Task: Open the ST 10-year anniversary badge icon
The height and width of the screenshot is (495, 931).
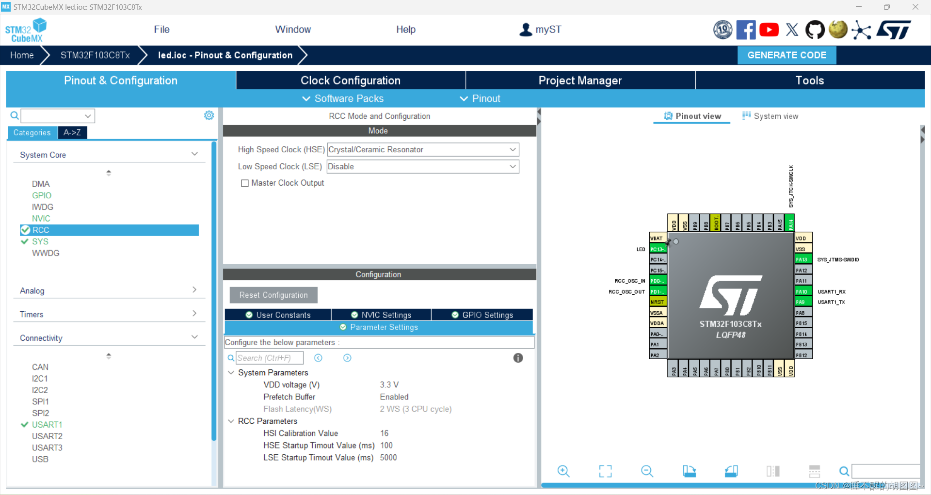Action: tap(722, 30)
